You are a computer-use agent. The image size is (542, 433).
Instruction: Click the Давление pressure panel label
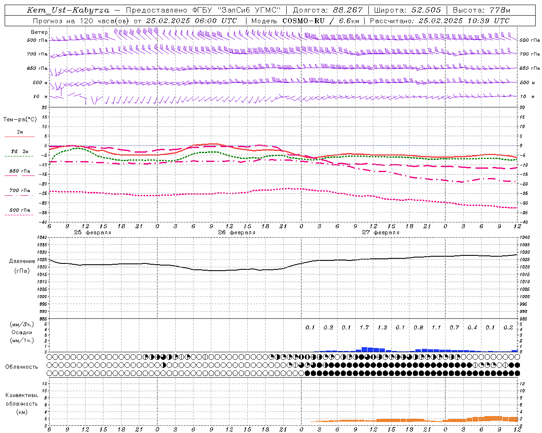click(22, 261)
